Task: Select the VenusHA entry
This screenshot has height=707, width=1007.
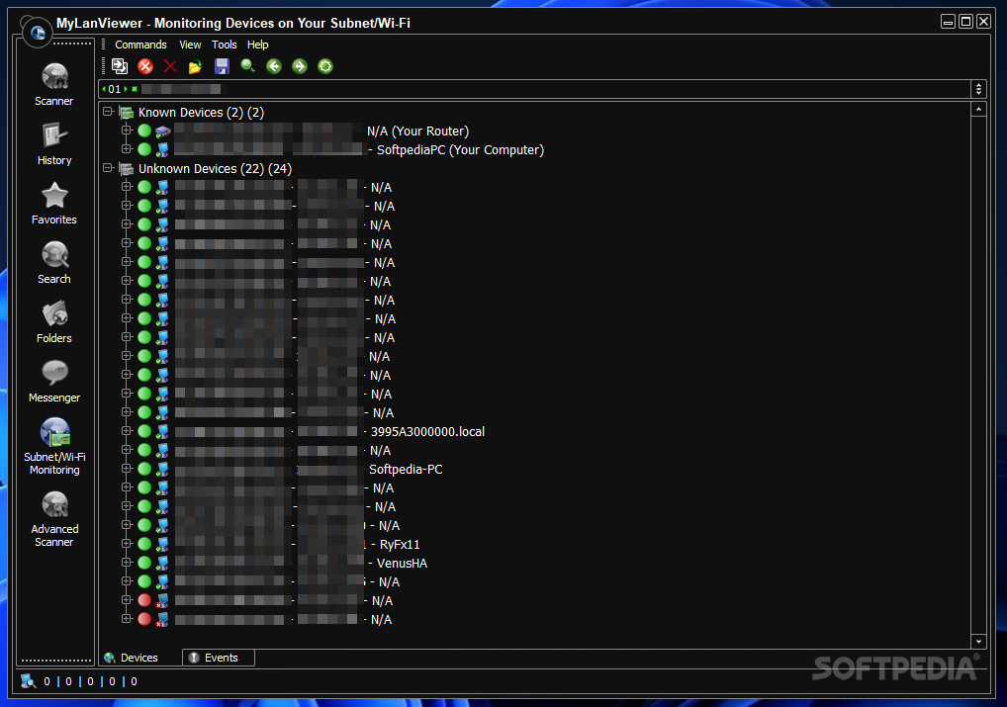Action: 402,564
